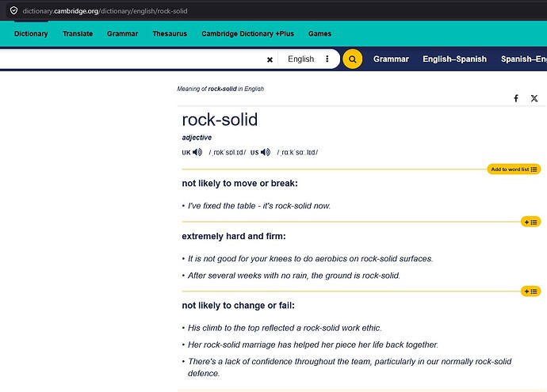Open the Games menu item
The width and height of the screenshot is (547, 392).
(x=319, y=34)
